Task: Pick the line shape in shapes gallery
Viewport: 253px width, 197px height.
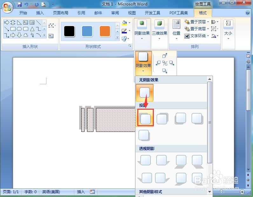Action: point(38,23)
